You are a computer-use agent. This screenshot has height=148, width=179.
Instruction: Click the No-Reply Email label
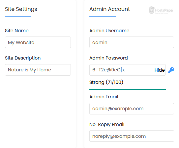(x=107, y=124)
